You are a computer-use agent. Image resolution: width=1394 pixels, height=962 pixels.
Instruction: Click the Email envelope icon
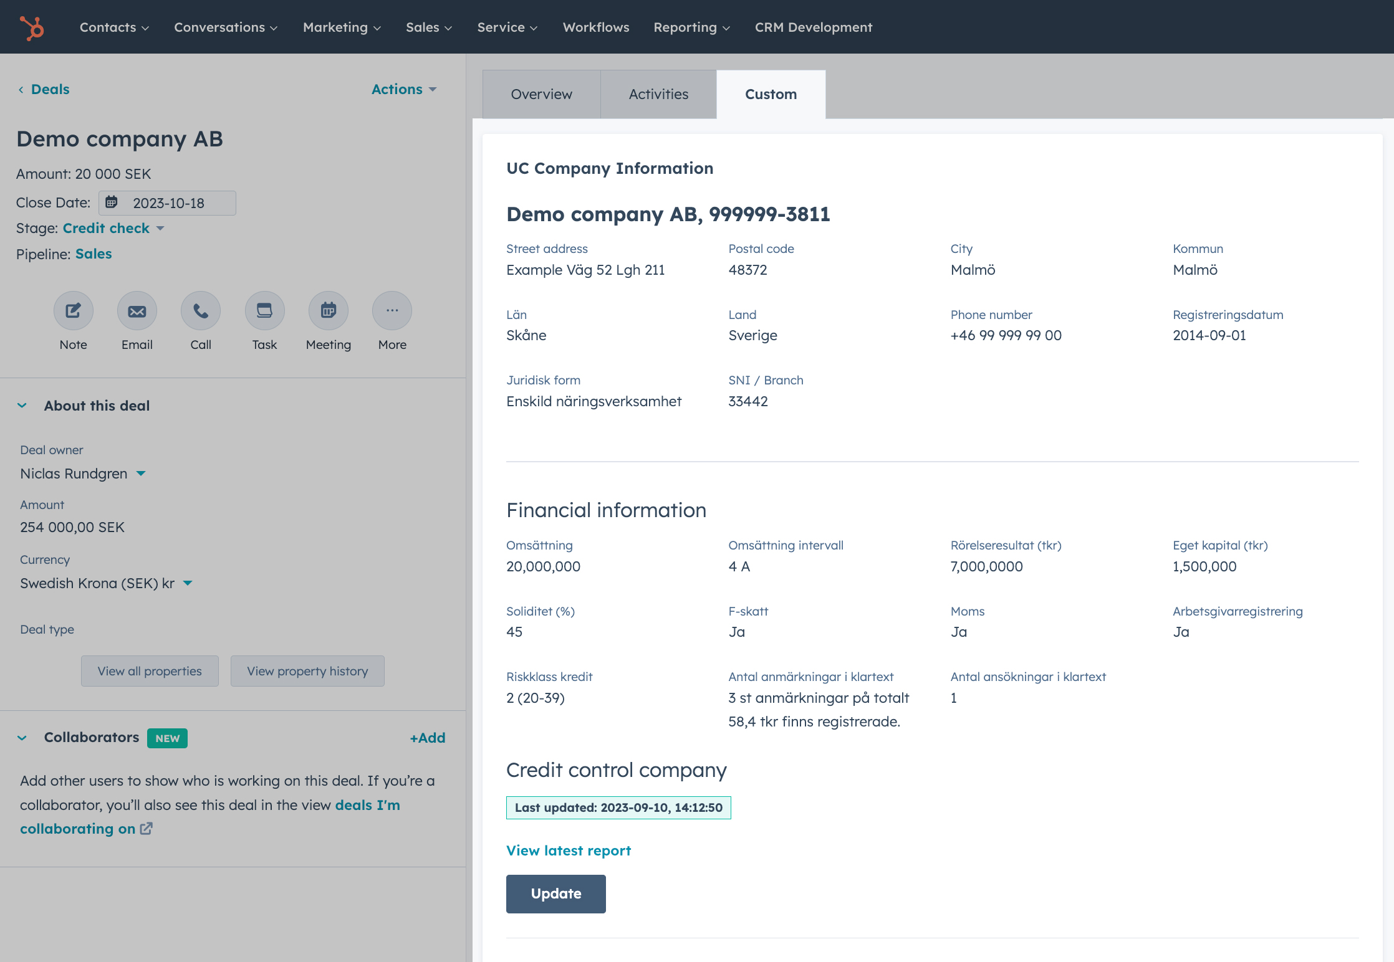[x=137, y=311]
